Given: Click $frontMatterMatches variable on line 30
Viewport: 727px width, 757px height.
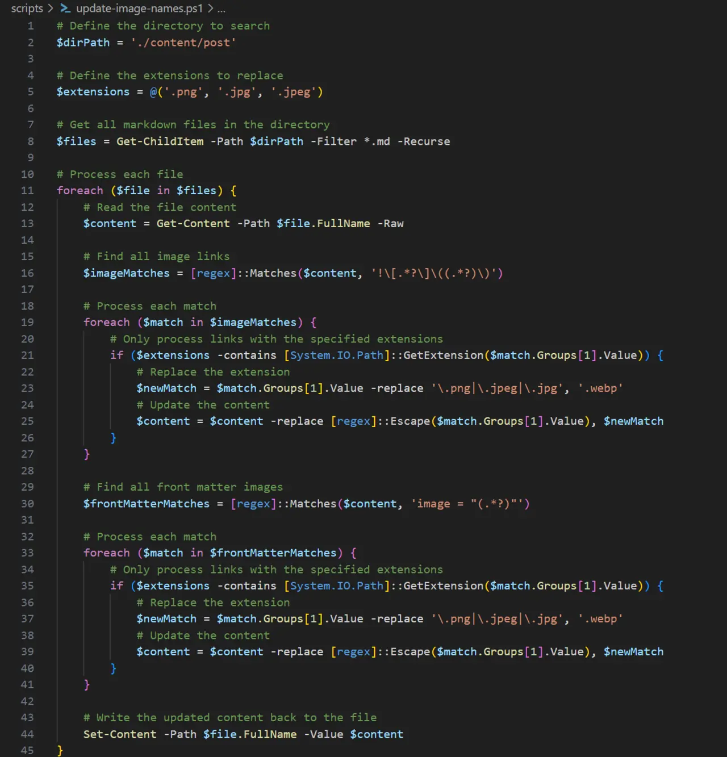Looking at the screenshot, I should click(147, 504).
